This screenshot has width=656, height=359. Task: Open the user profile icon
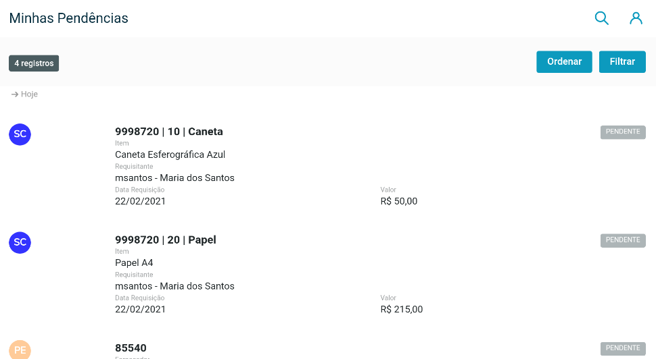point(636,18)
